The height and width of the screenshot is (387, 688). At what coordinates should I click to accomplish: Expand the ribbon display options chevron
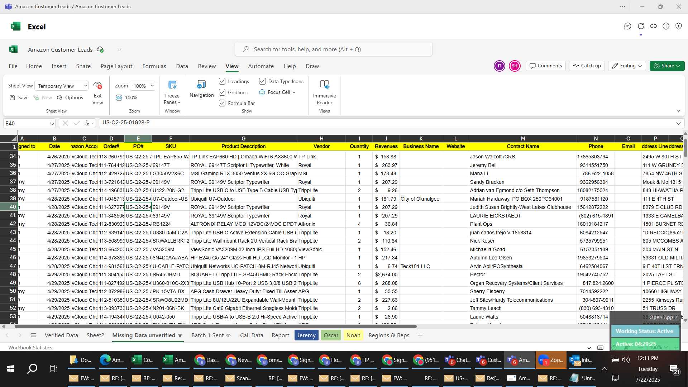point(678,111)
